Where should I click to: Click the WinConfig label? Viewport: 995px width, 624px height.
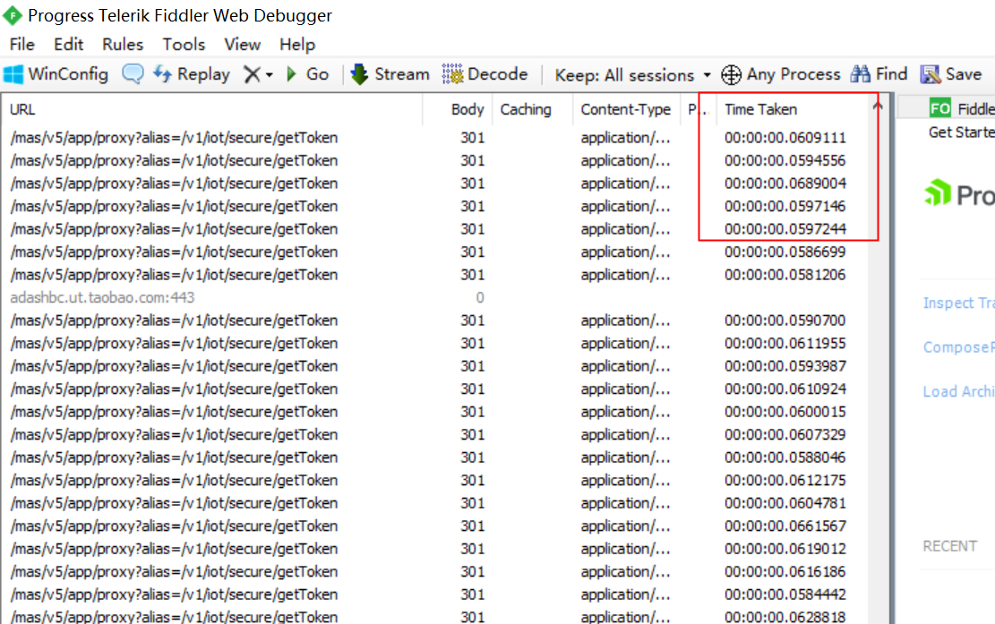coord(68,74)
